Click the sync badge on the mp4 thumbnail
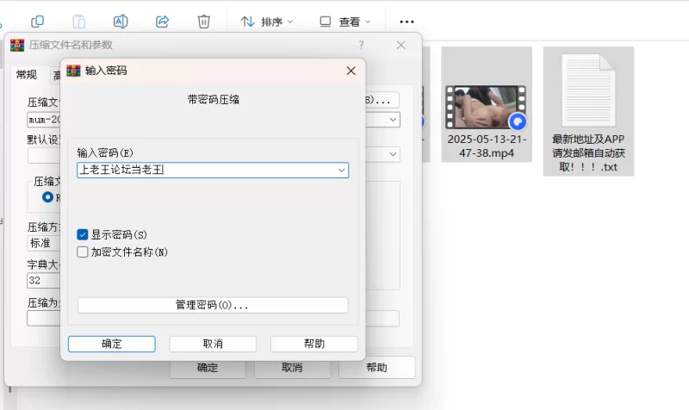Screen dimensions: 689x410 pos(518,121)
